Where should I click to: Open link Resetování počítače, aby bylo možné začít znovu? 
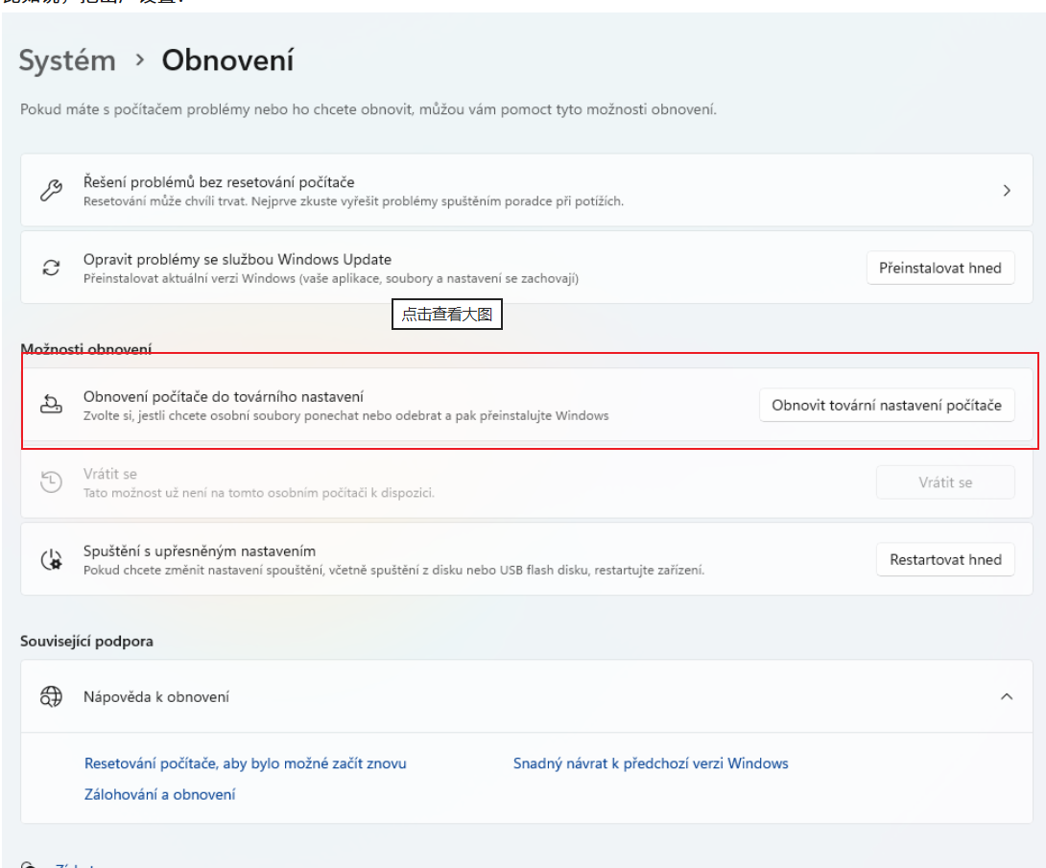click(245, 763)
